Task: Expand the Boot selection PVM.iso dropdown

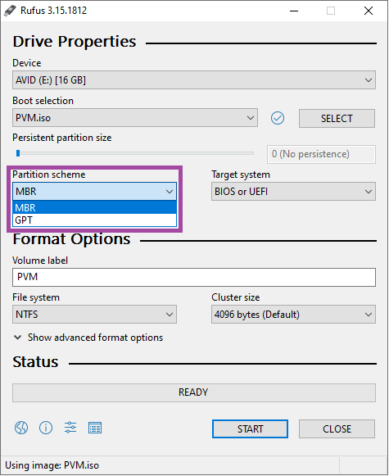Action: click(x=135, y=118)
